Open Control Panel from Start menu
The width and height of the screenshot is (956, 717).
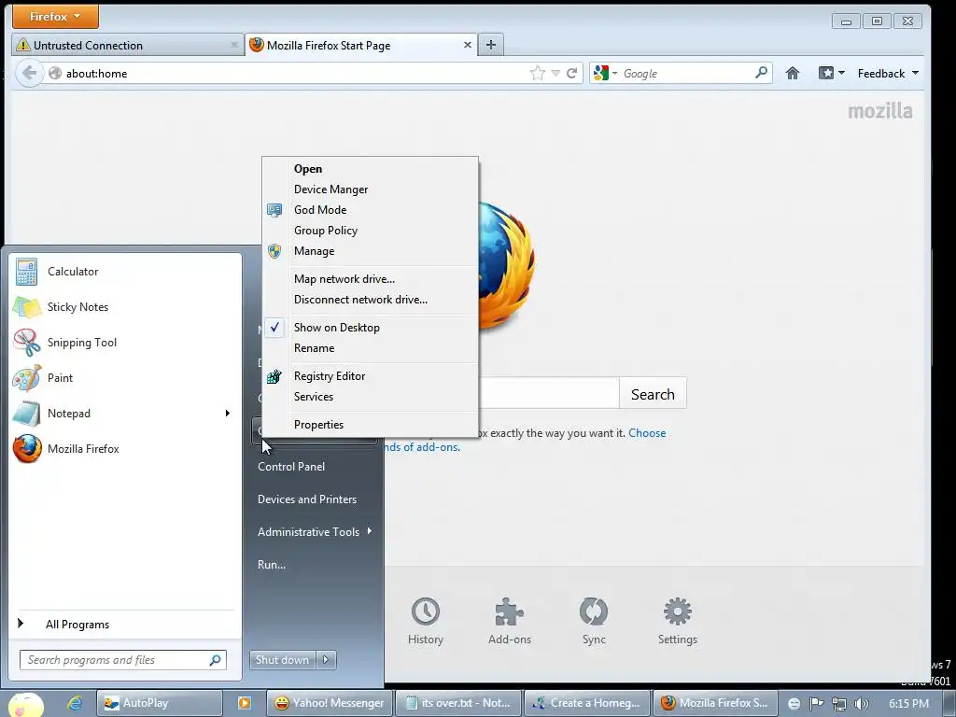tap(291, 467)
